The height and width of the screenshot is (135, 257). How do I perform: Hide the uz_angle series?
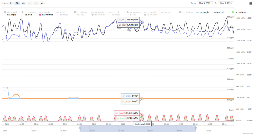point(12,15)
